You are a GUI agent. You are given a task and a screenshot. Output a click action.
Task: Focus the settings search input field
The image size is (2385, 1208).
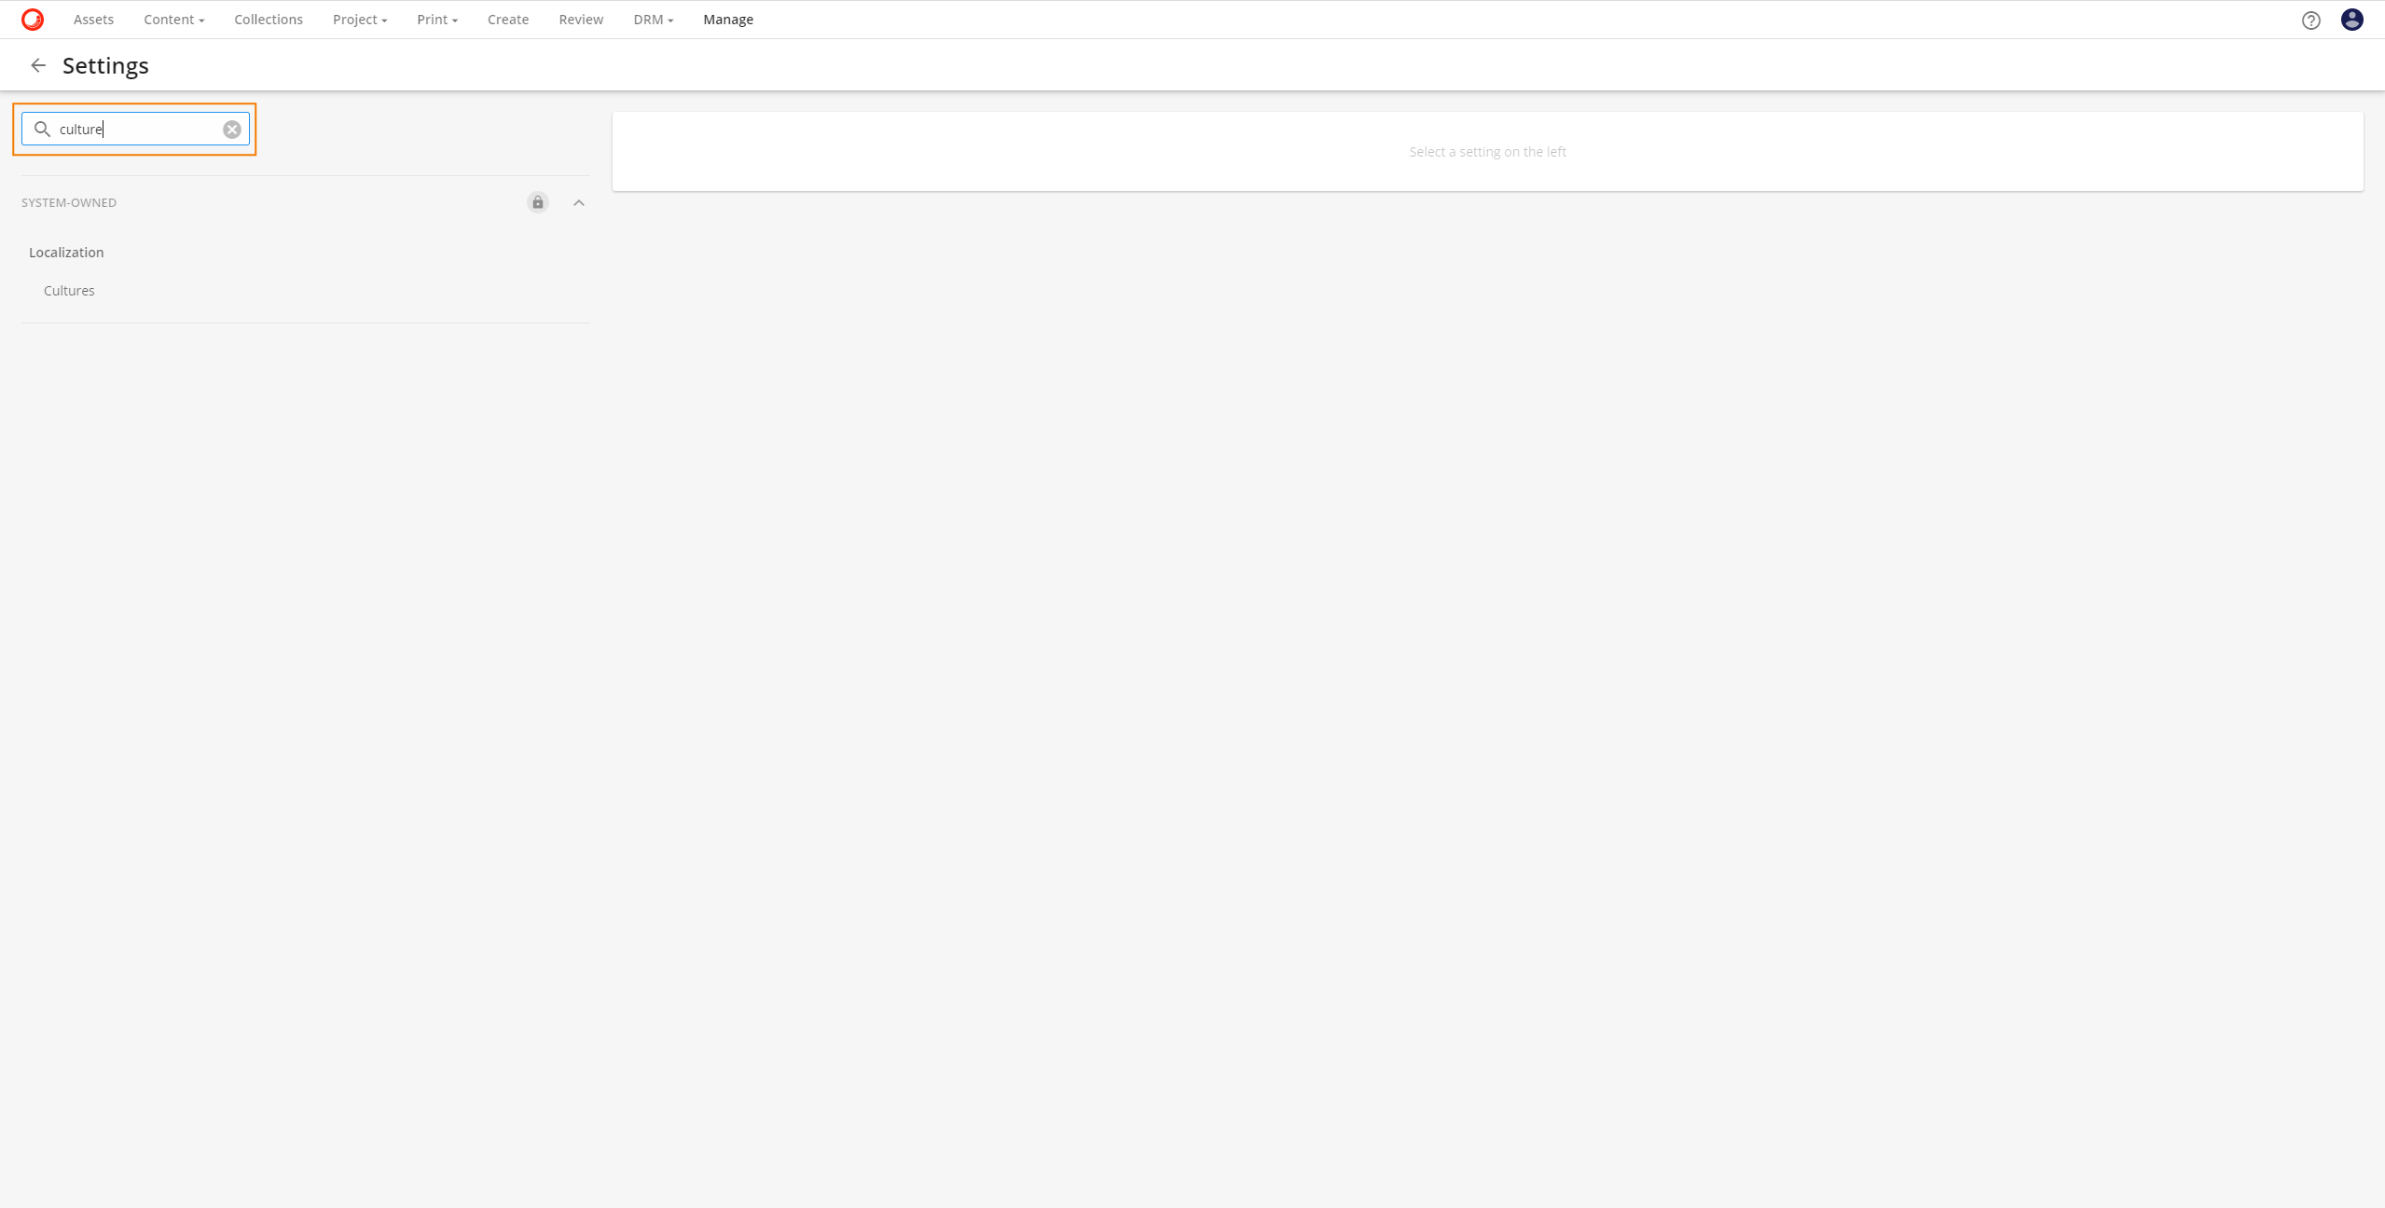coord(140,130)
